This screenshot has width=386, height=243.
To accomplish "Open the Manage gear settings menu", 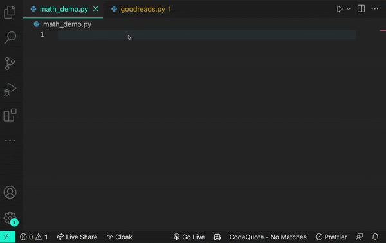I will [10, 218].
